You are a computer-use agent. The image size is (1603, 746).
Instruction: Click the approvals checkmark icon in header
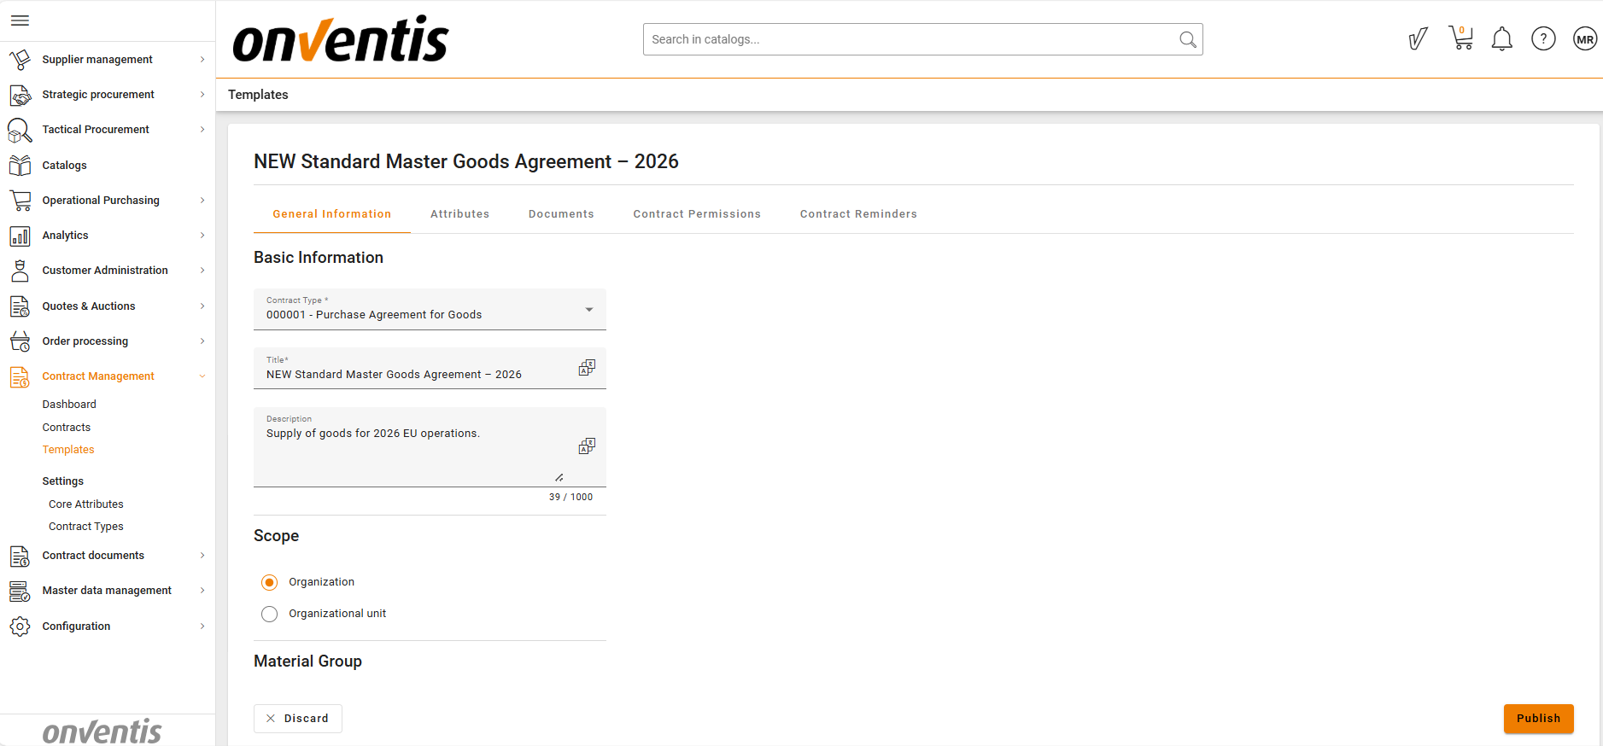pos(1418,39)
